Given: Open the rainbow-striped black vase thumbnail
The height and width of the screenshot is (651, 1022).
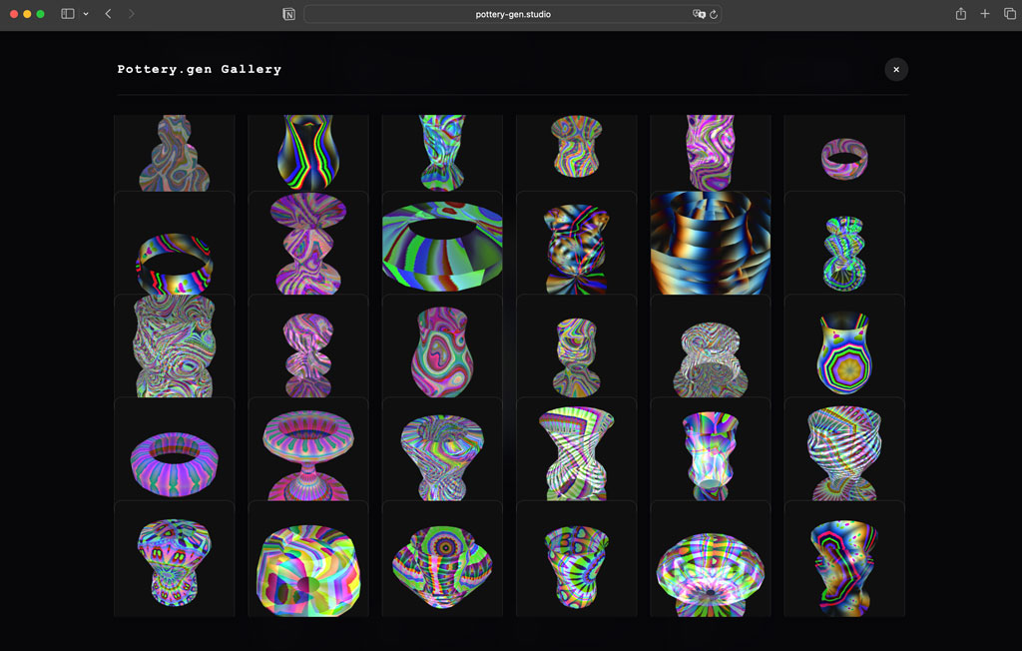Looking at the screenshot, I should [x=308, y=154].
